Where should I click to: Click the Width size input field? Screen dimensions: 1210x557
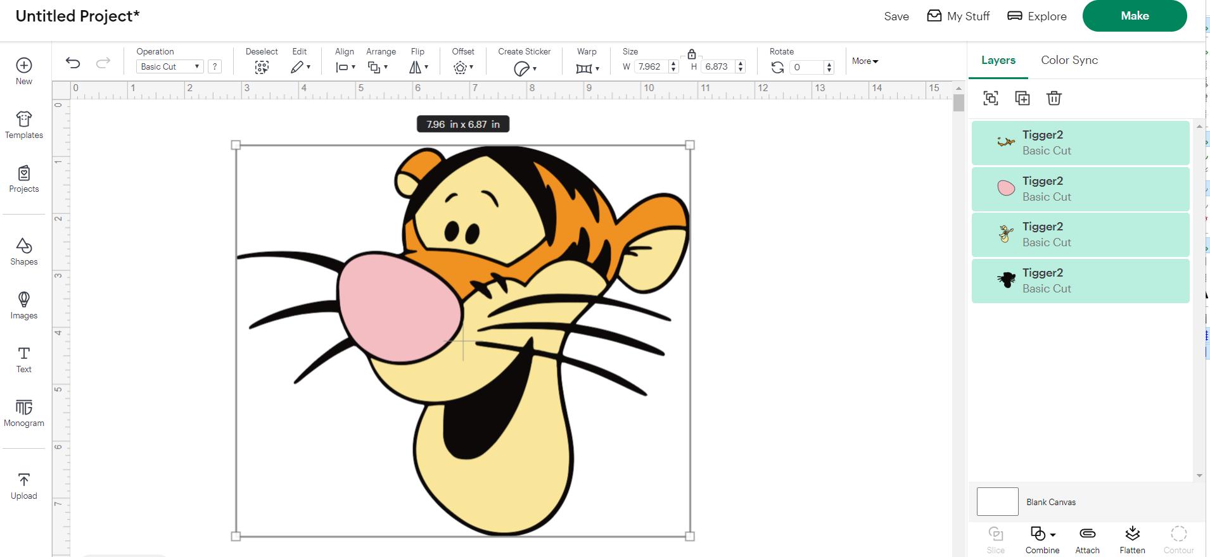click(x=650, y=66)
